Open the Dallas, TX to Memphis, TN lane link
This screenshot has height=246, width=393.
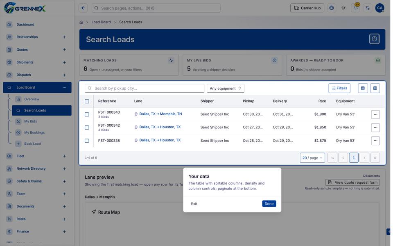[x=160, y=114]
